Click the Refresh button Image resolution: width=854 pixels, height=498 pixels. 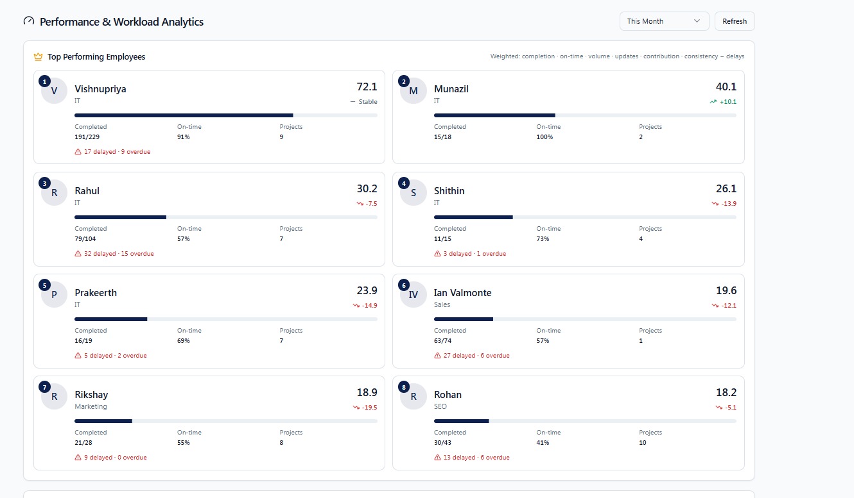click(735, 21)
